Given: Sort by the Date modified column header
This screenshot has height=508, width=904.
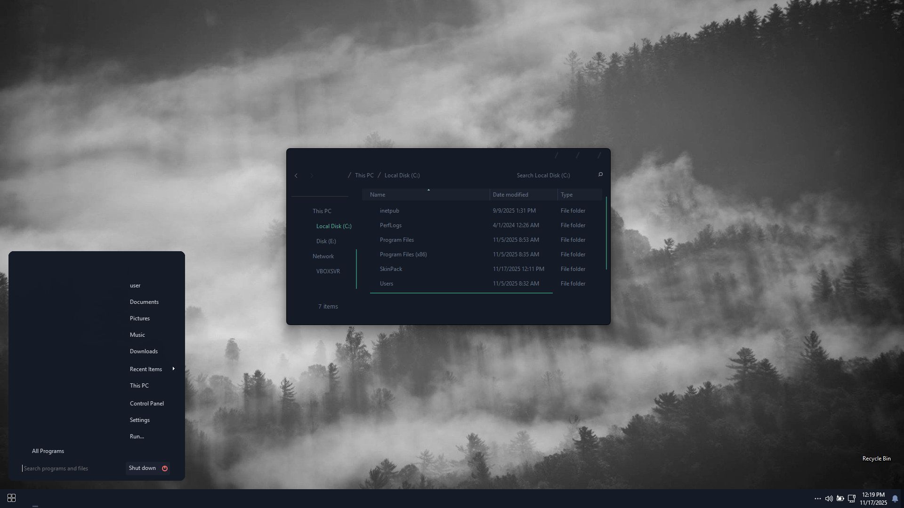Looking at the screenshot, I should [x=510, y=195].
